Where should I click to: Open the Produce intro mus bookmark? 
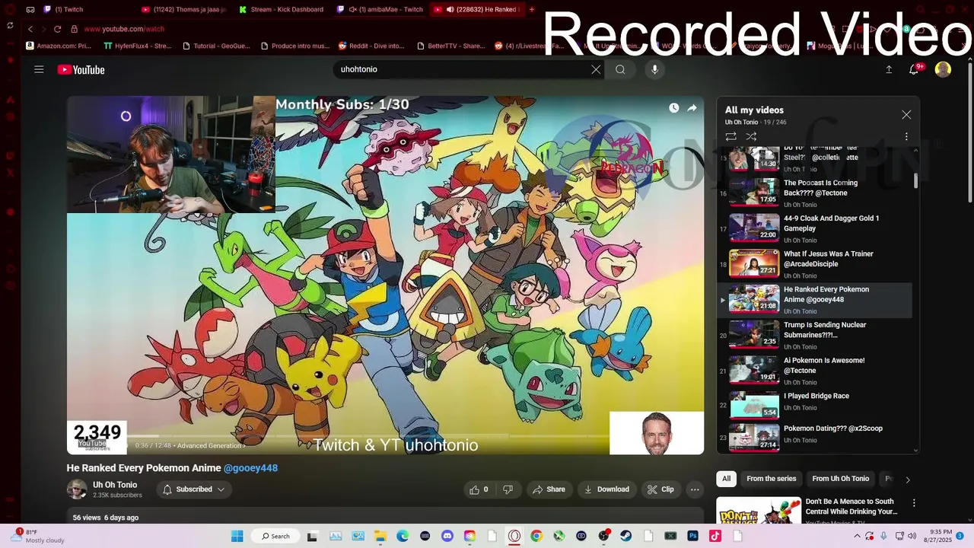[295, 46]
